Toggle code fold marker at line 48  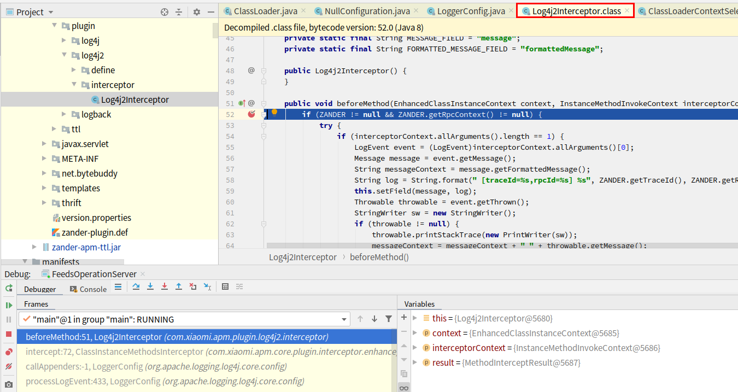[263, 71]
